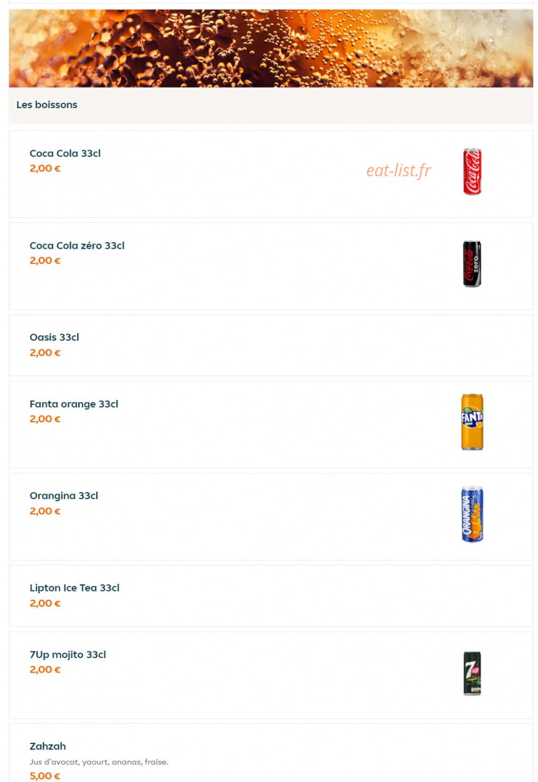Click the eat-list.fr watermark text
Viewport: 538px width, 782px height.
click(399, 170)
